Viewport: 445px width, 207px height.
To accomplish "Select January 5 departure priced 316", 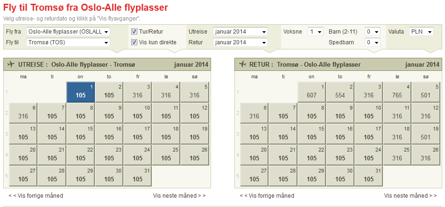I will [195, 92].
